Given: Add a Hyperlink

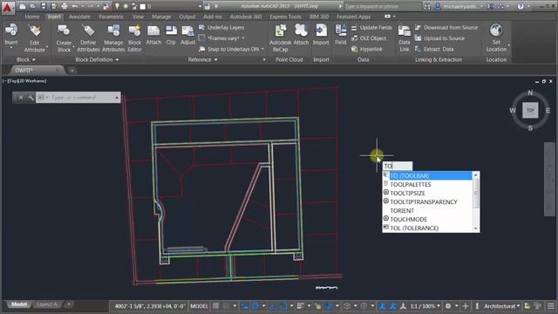Looking at the screenshot, I should (367, 49).
